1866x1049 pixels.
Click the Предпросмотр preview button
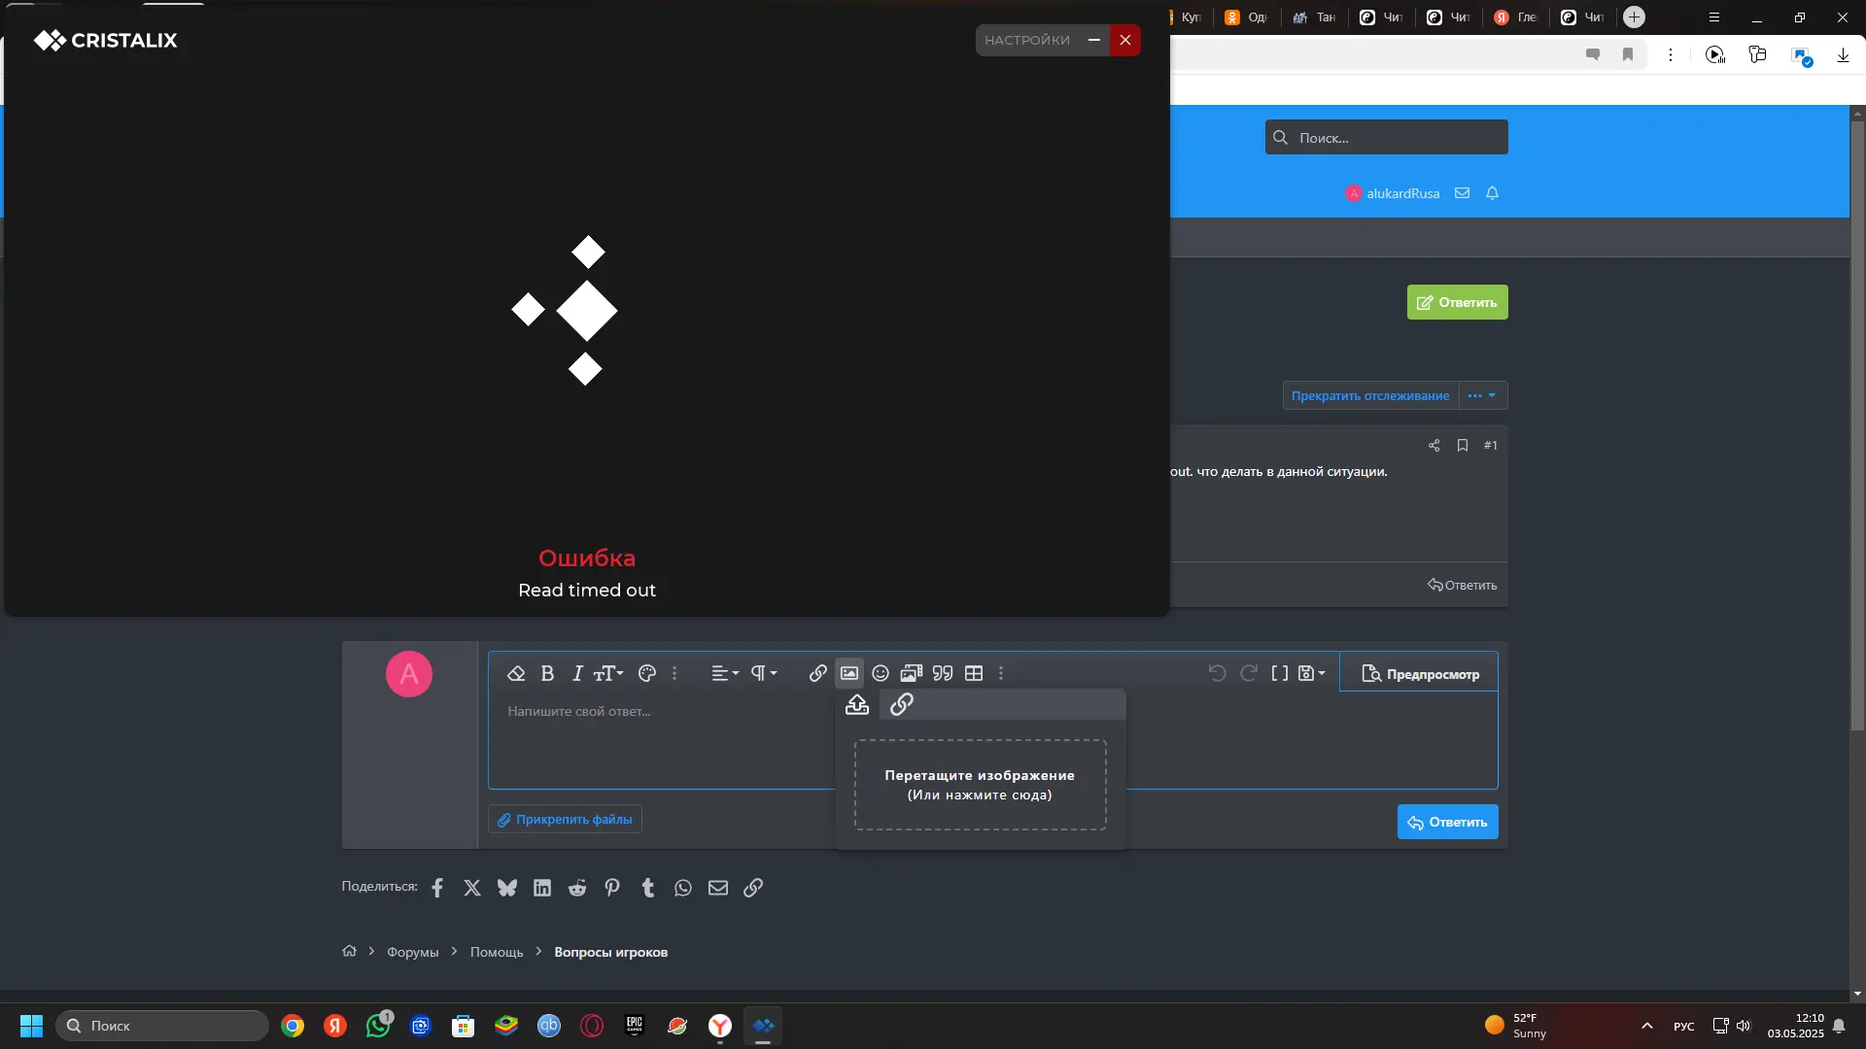click(1420, 673)
